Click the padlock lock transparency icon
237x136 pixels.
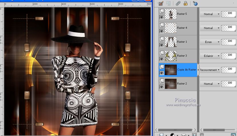186,3
